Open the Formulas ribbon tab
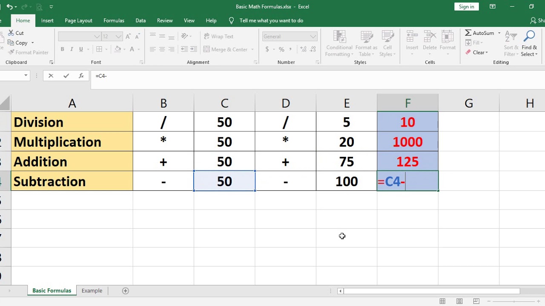 114,20
